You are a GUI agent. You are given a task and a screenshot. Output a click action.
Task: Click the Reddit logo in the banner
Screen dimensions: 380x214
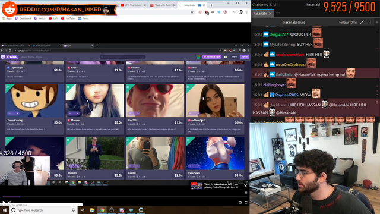click(9, 10)
